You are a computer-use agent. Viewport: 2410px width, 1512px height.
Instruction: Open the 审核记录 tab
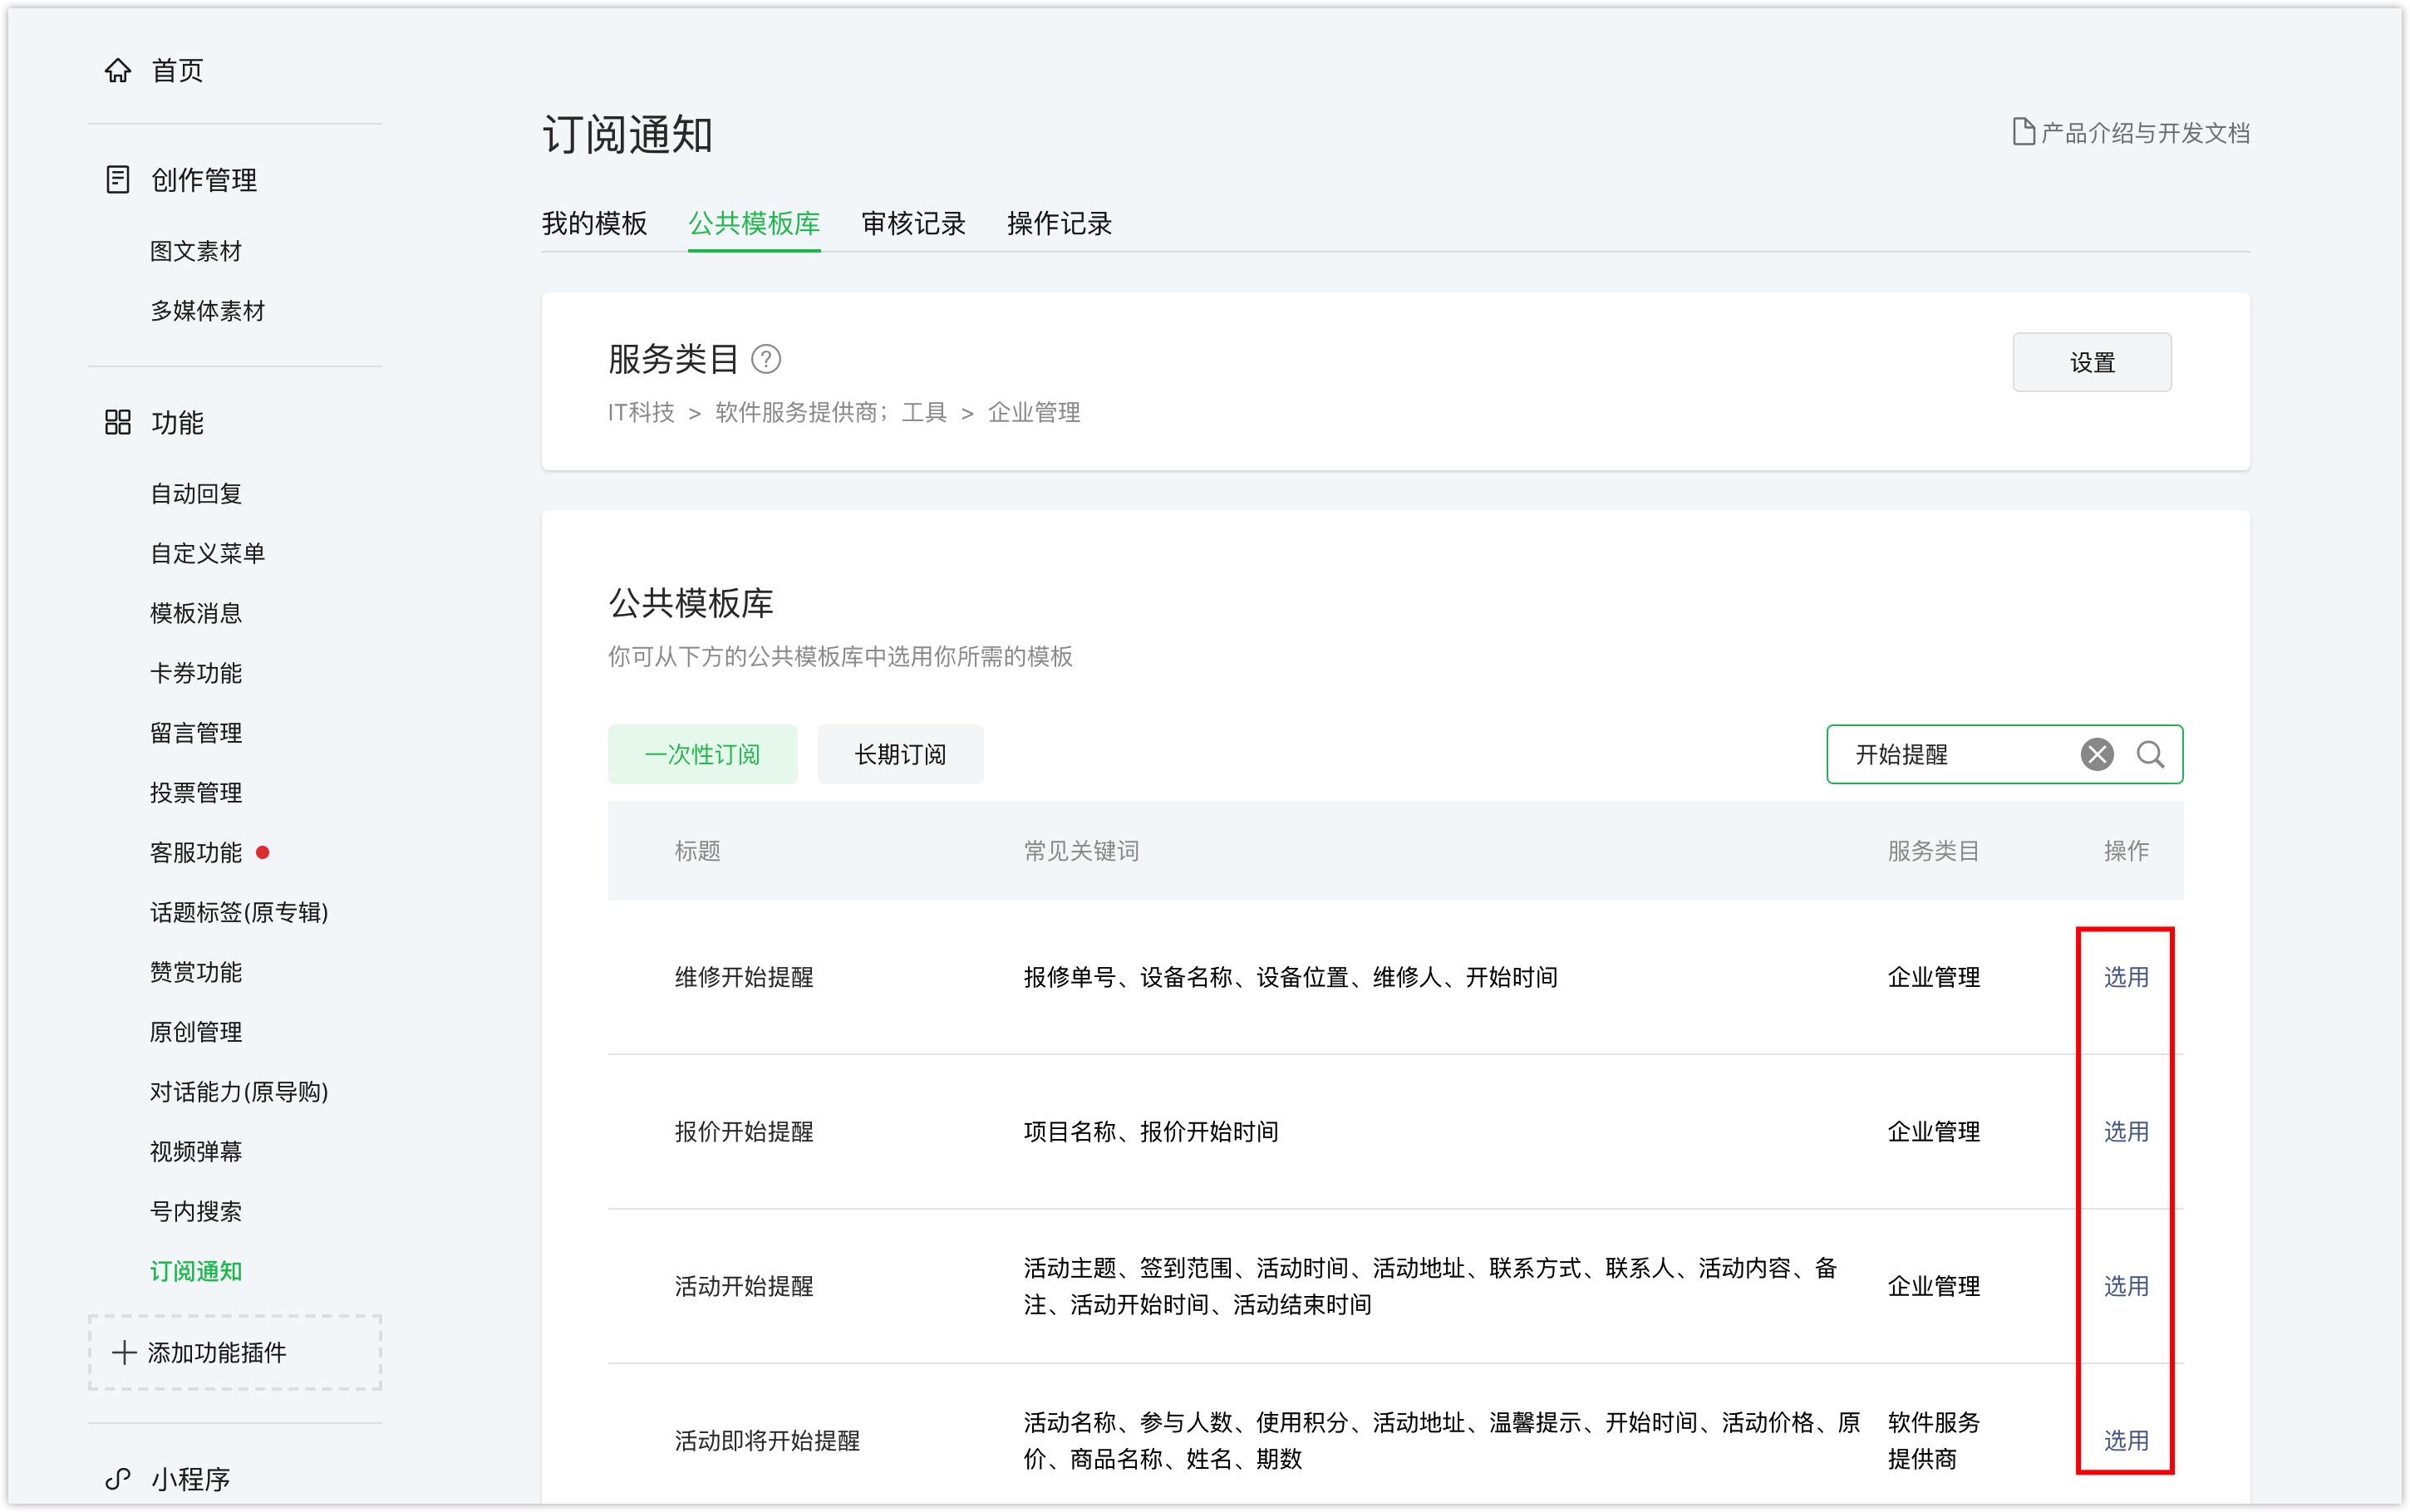coord(913,223)
